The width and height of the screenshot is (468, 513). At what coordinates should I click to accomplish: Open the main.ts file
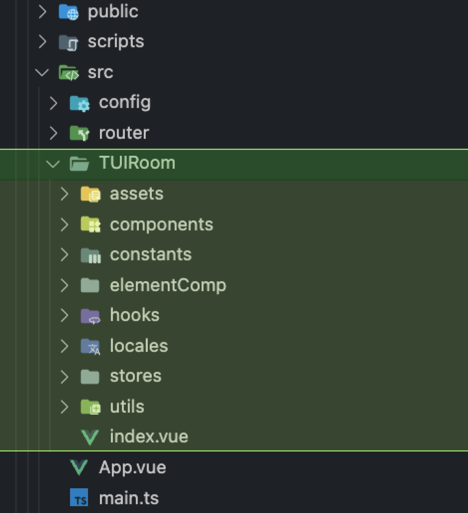[129, 498]
